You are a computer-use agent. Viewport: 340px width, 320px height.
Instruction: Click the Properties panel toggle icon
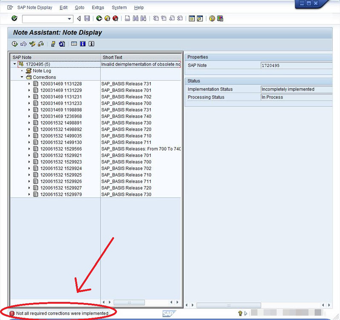tap(74, 44)
